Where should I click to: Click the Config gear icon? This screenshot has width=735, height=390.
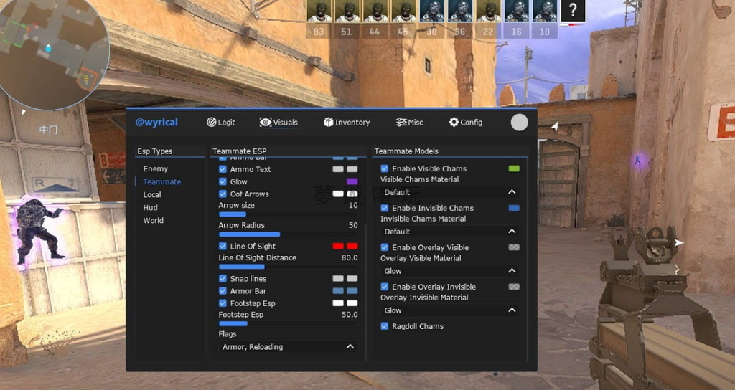pos(454,122)
